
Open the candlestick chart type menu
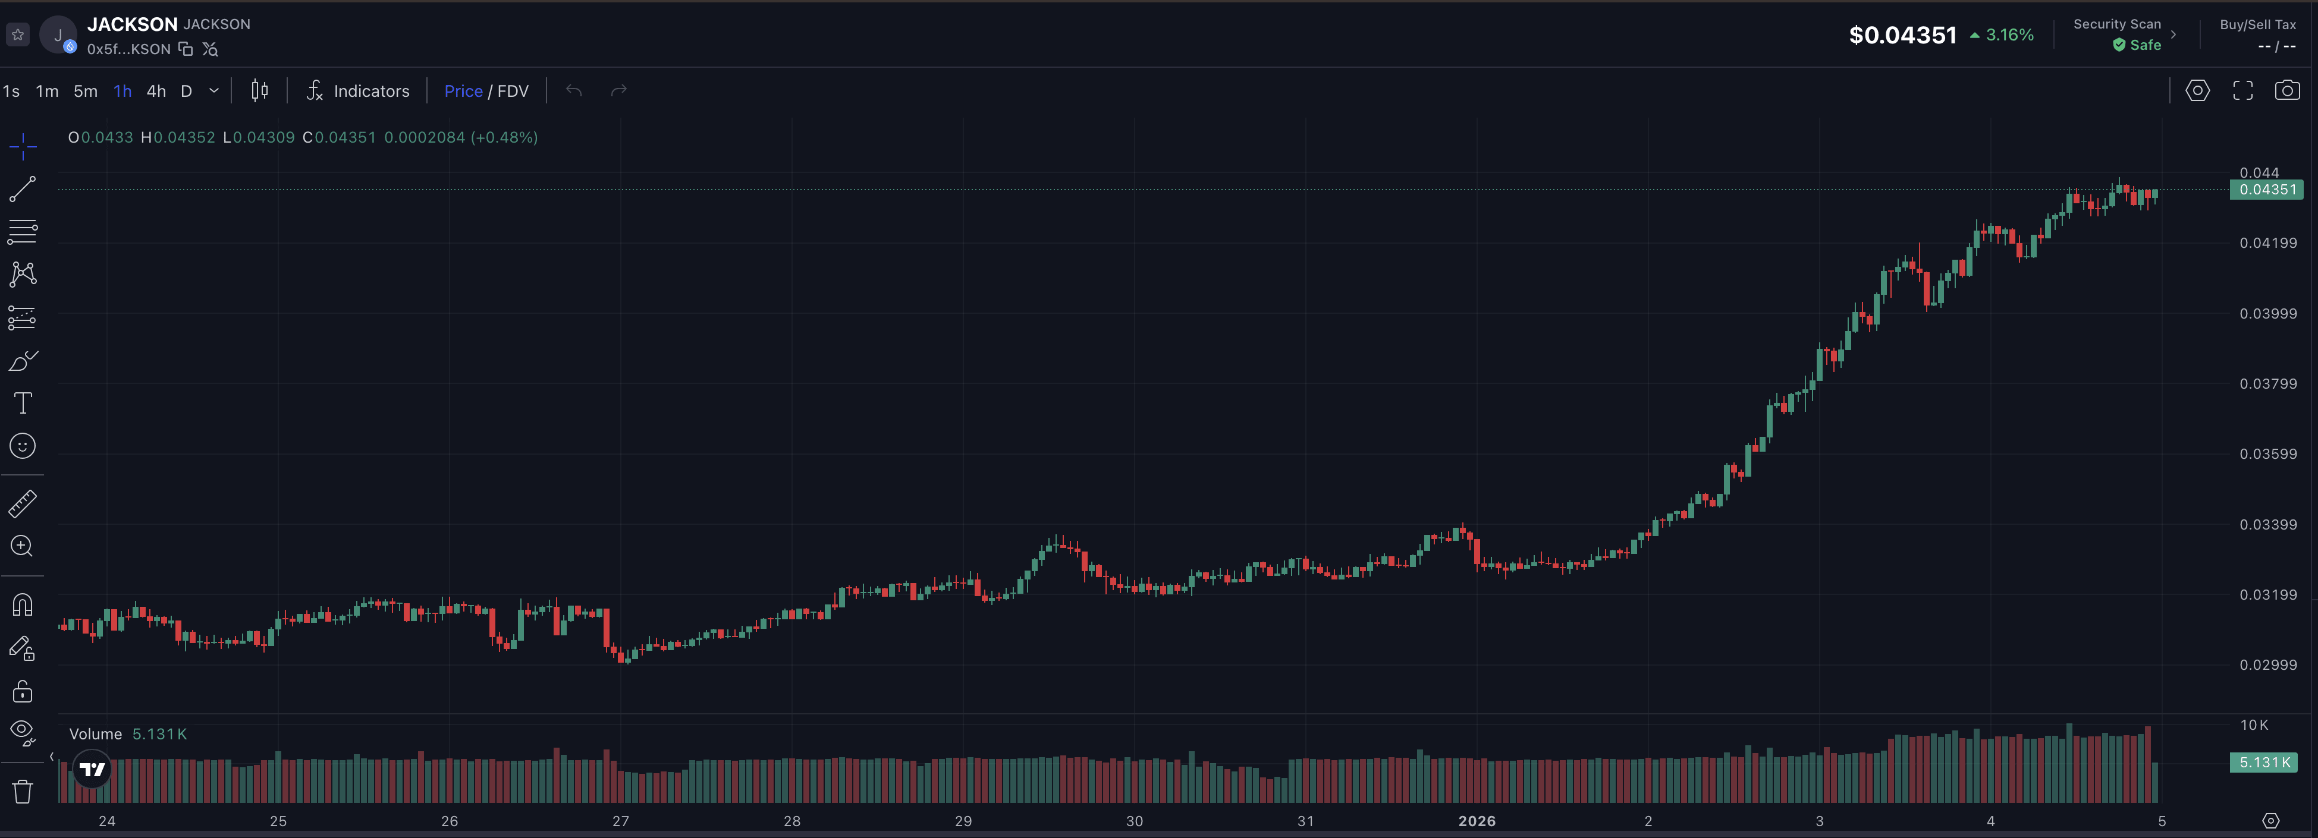[x=259, y=91]
